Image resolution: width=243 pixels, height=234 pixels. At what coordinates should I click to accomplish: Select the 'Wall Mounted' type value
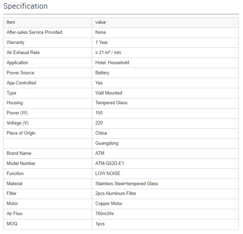point(109,93)
